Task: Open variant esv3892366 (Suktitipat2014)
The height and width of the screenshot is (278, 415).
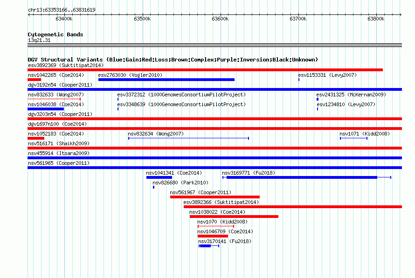Action: [293, 207]
